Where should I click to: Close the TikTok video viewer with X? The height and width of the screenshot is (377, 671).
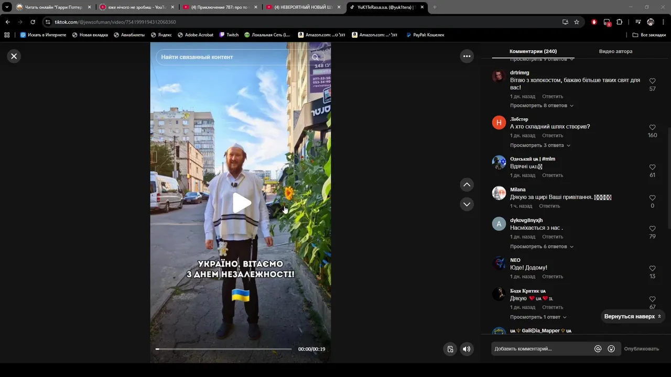point(14,56)
